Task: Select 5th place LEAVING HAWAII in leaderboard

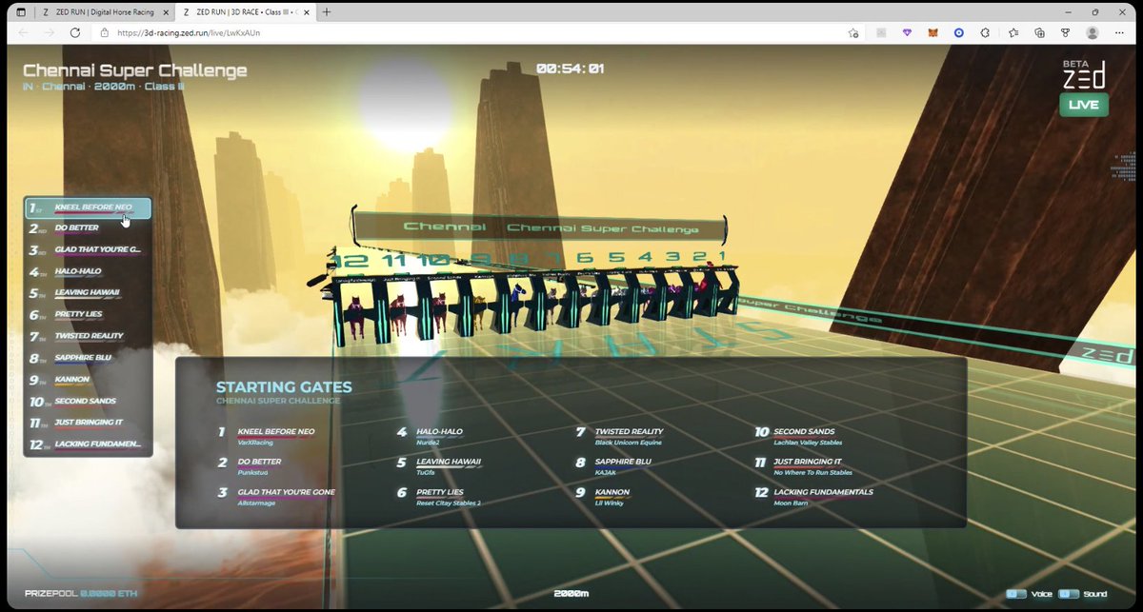Action: pos(88,294)
